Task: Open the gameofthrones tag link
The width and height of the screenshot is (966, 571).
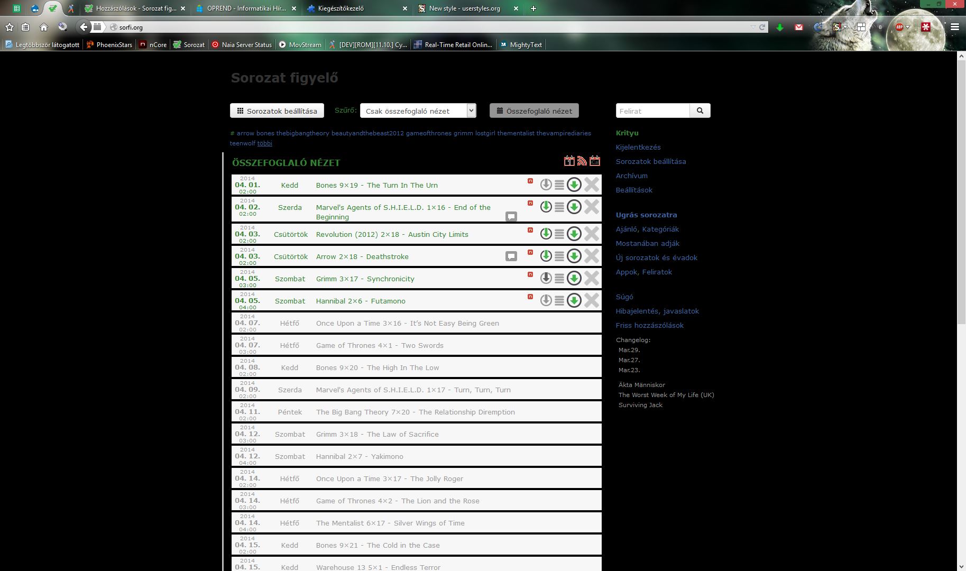Action: [x=429, y=133]
